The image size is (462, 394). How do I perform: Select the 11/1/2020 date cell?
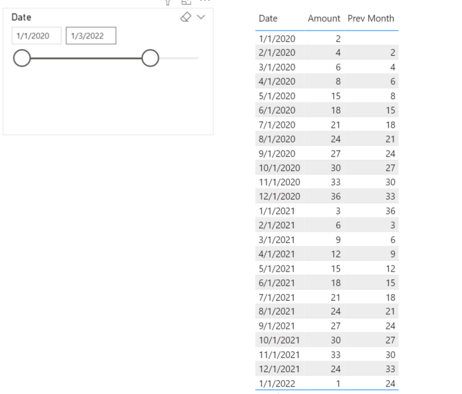pyautogui.click(x=279, y=182)
